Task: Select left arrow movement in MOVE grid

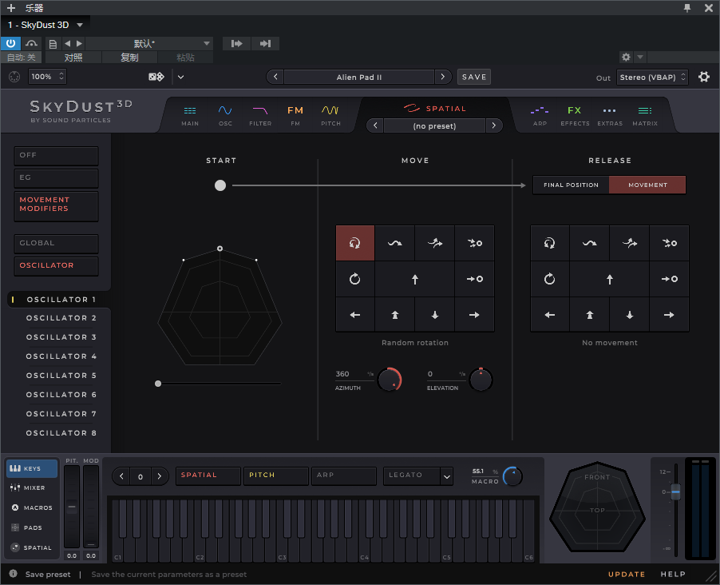Action: pyautogui.click(x=355, y=315)
